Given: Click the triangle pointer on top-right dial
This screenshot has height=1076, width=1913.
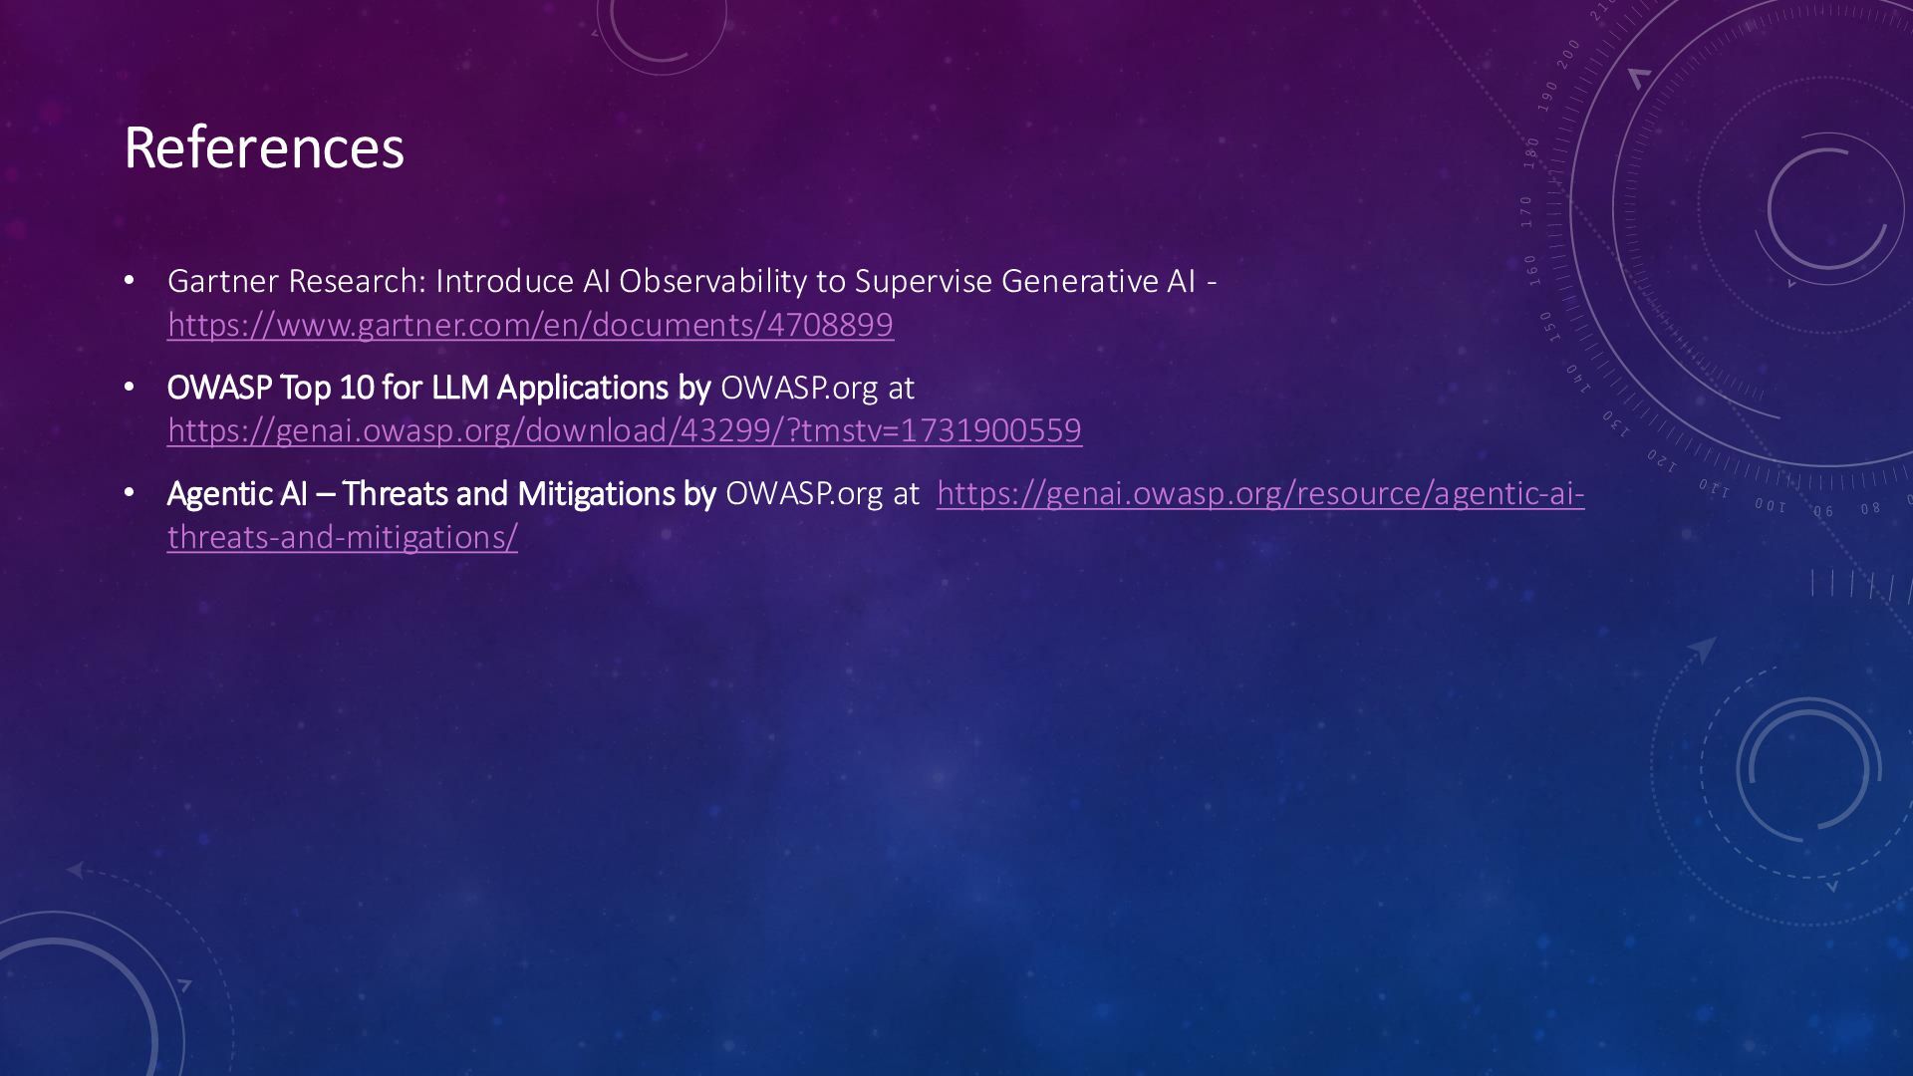Looking at the screenshot, I should [x=1639, y=78].
